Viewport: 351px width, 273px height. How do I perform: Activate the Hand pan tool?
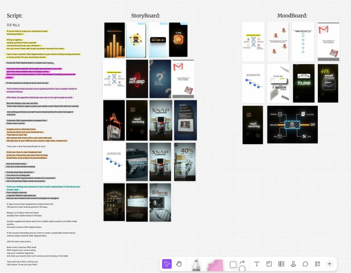179,264
